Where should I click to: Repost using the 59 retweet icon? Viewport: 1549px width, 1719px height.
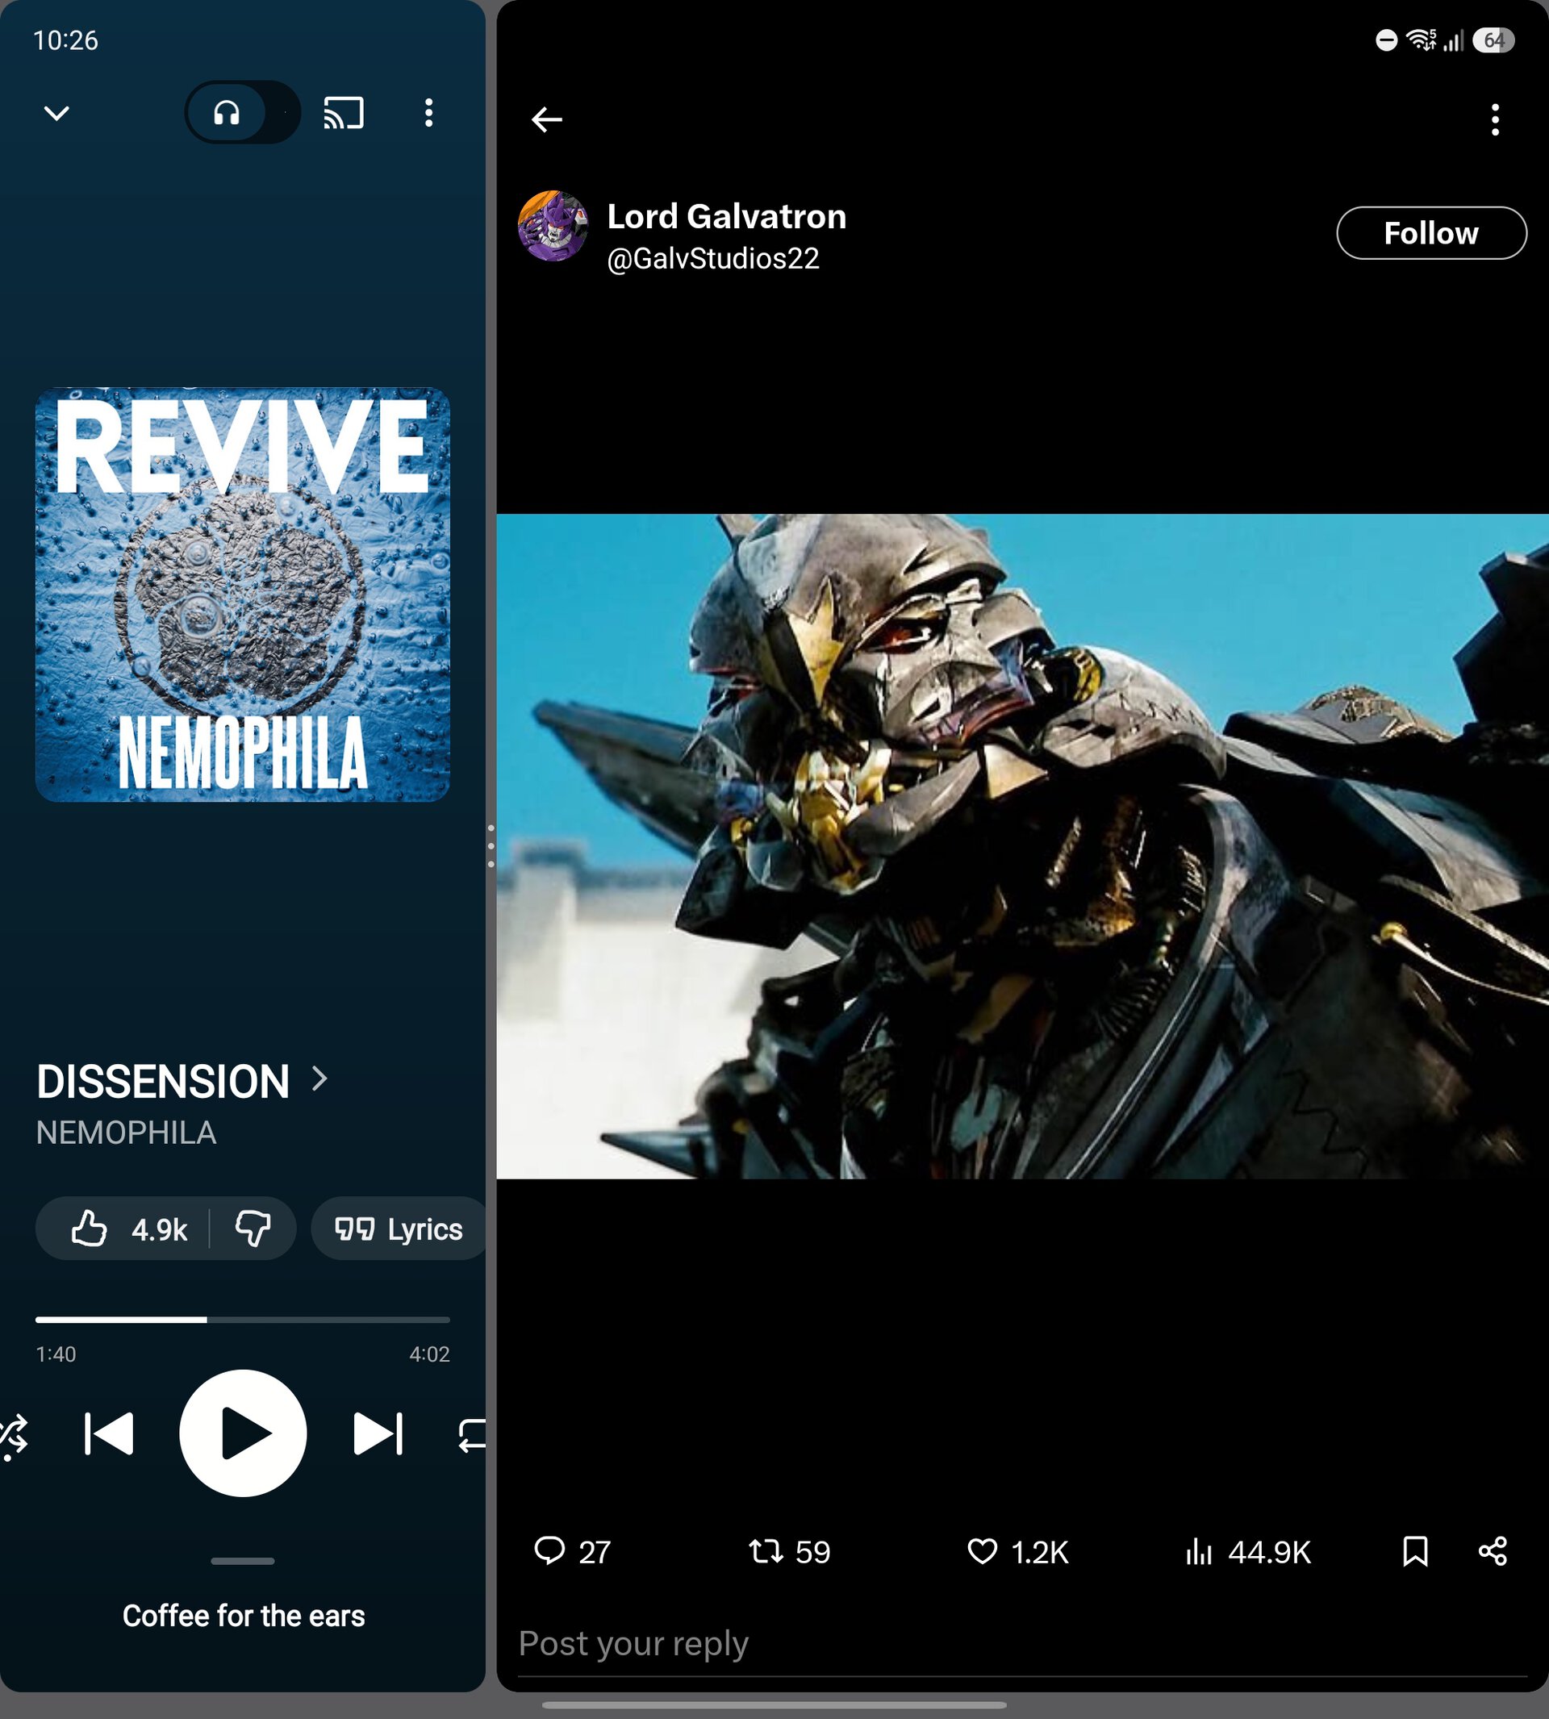(x=789, y=1551)
